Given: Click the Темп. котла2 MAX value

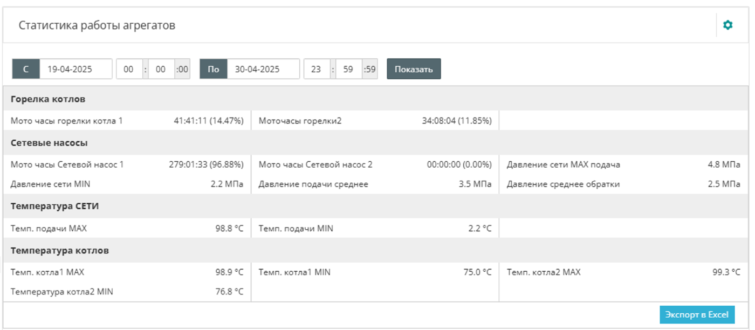Looking at the screenshot, I should point(726,272).
